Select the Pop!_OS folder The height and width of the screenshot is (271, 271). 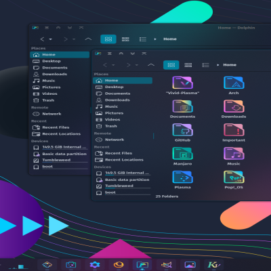click(234, 180)
